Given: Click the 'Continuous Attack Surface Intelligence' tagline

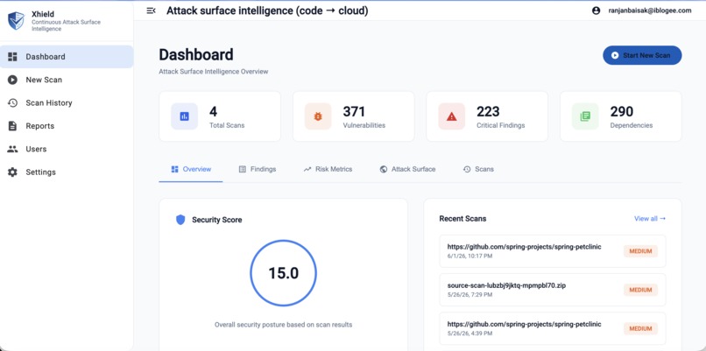Looking at the screenshot, I should pyautogui.click(x=67, y=25).
